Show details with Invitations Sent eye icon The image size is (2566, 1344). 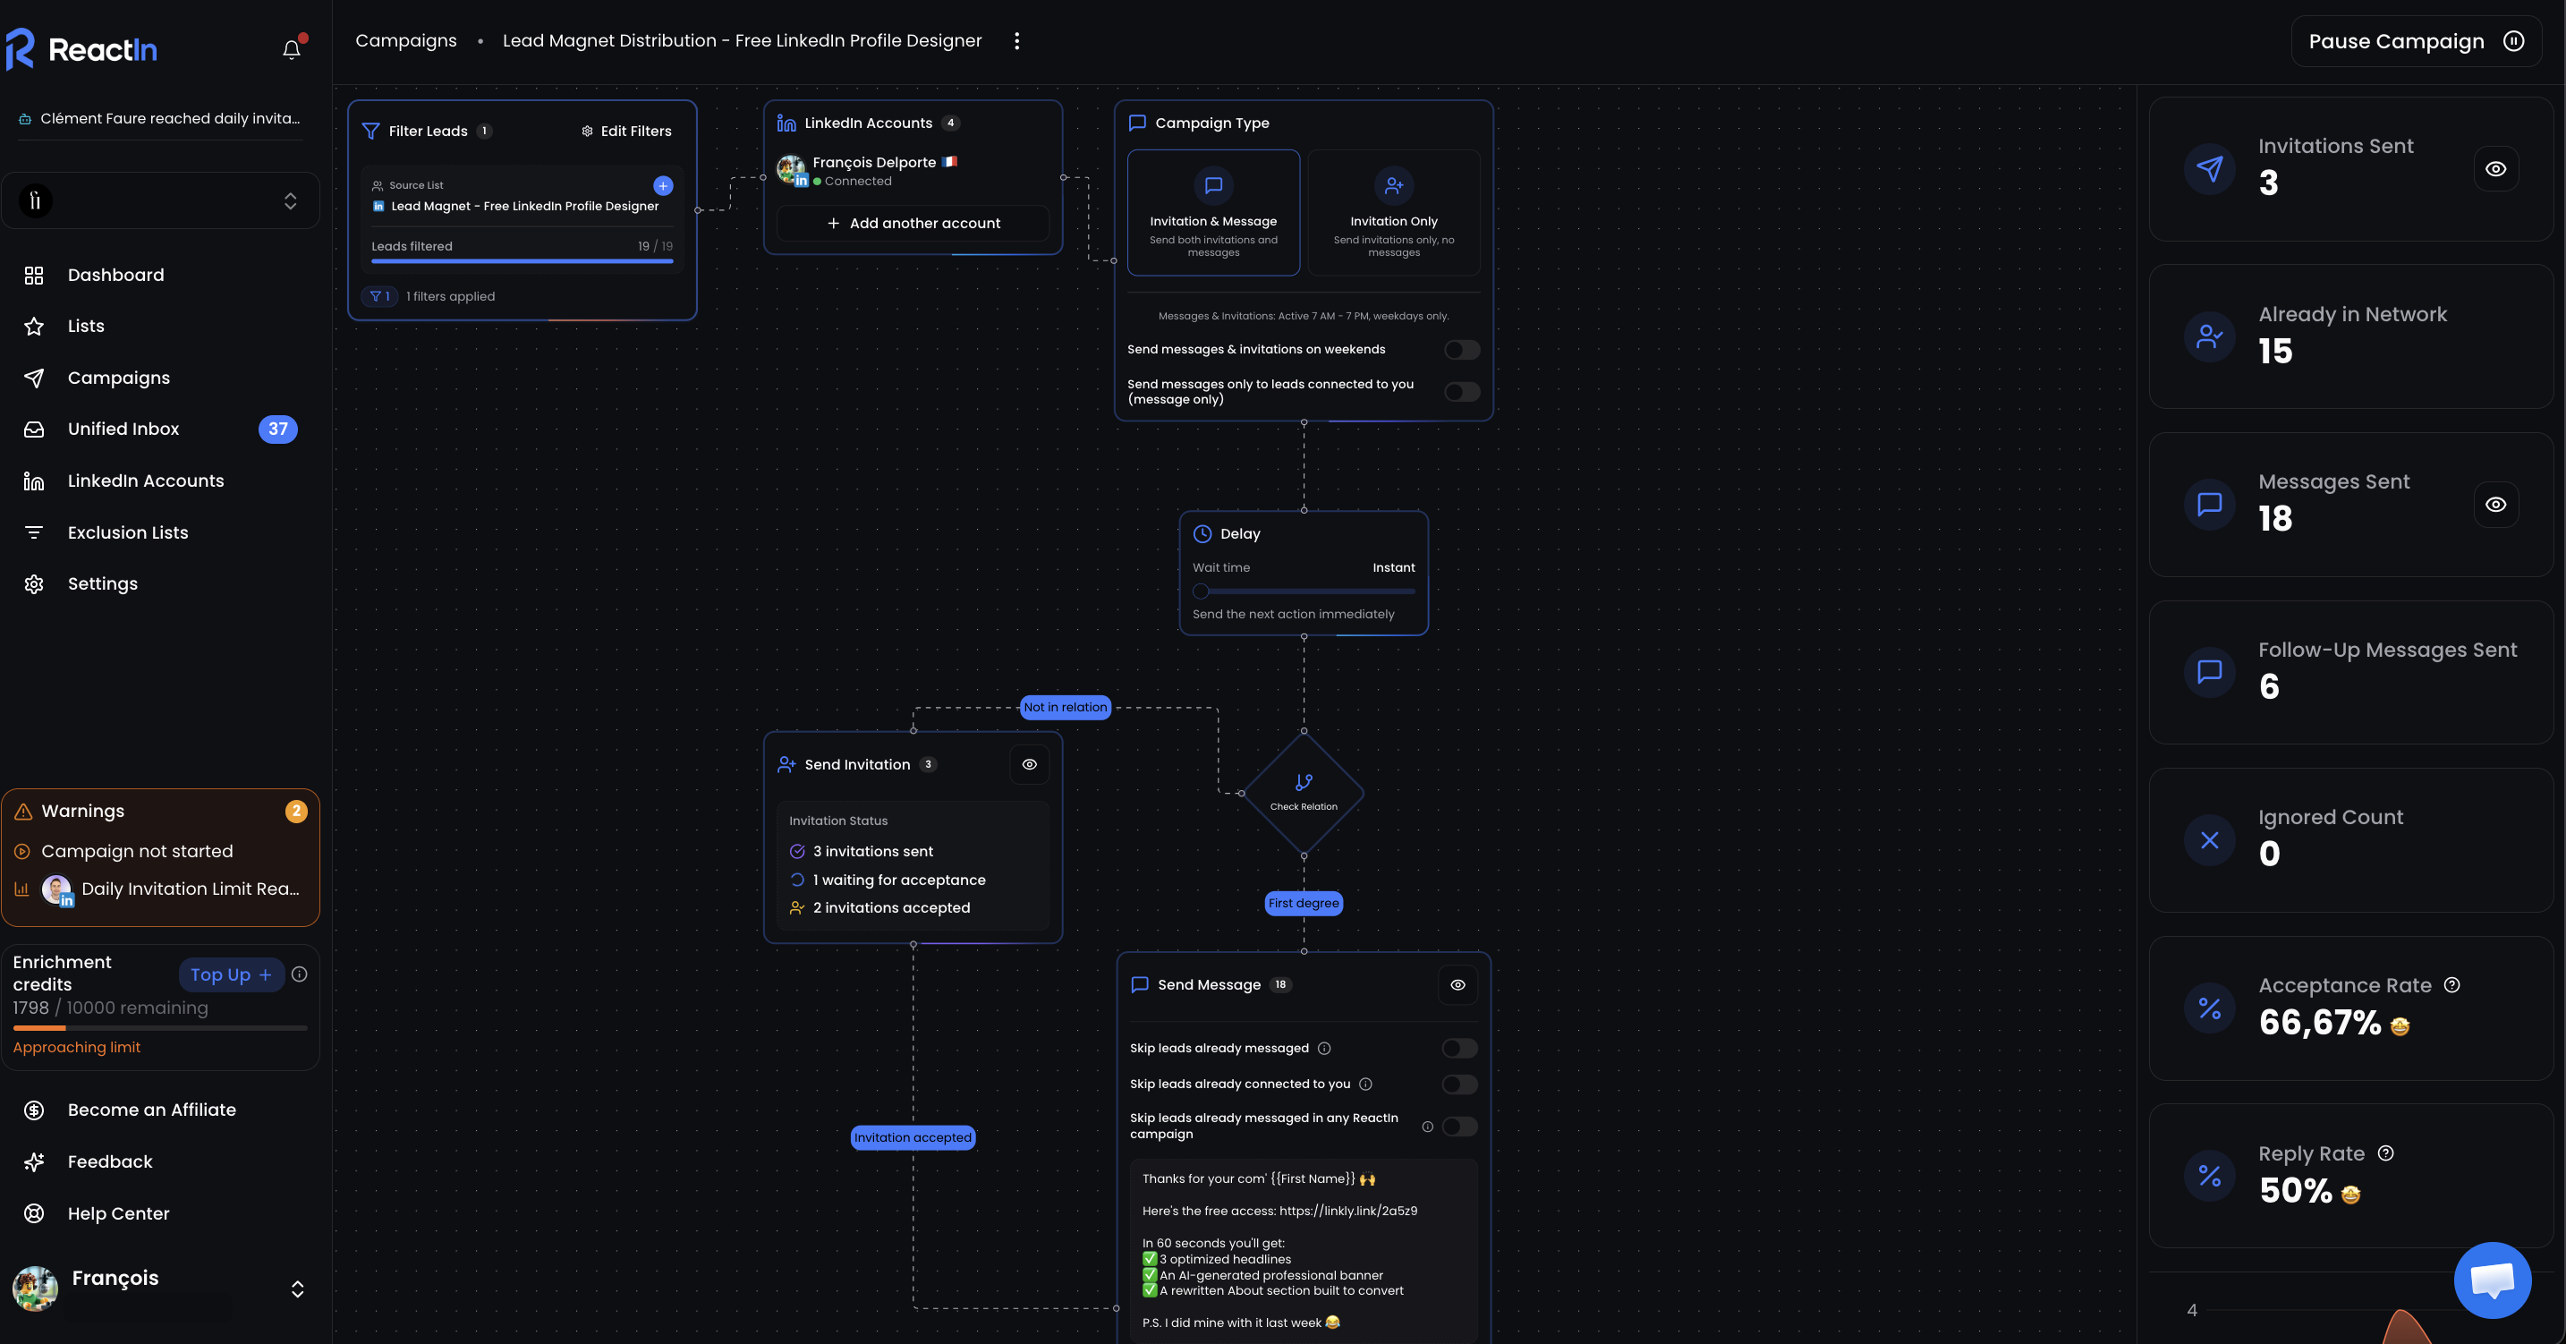pos(2495,168)
